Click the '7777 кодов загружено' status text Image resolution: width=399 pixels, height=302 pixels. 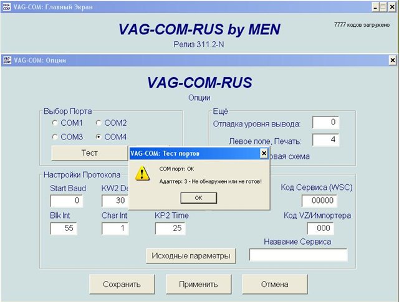click(x=362, y=25)
